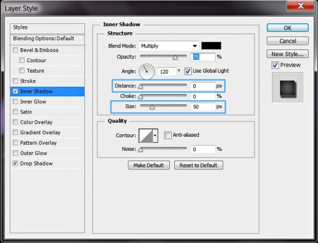
Task: Toggle Use Global Light checkbox
Action: pos(188,71)
